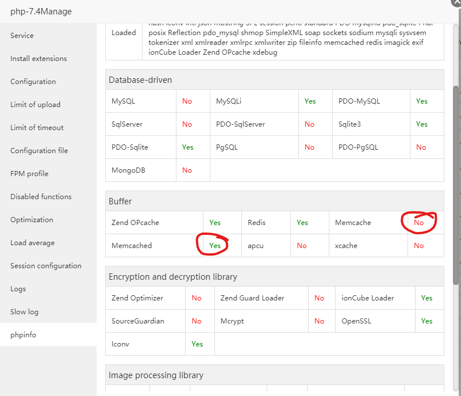Open the Service menu item

pos(22,36)
